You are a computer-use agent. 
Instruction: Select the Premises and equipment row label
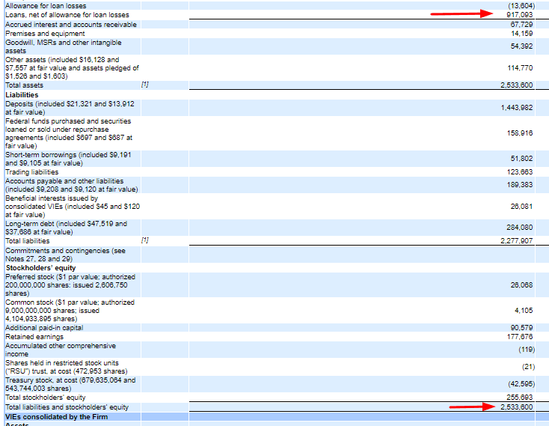pyautogui.click(x=45, y=34)
